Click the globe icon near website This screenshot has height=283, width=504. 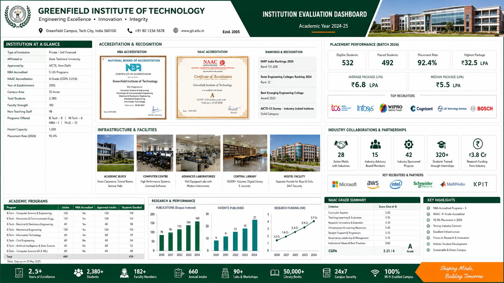click(x=176, y=30)
